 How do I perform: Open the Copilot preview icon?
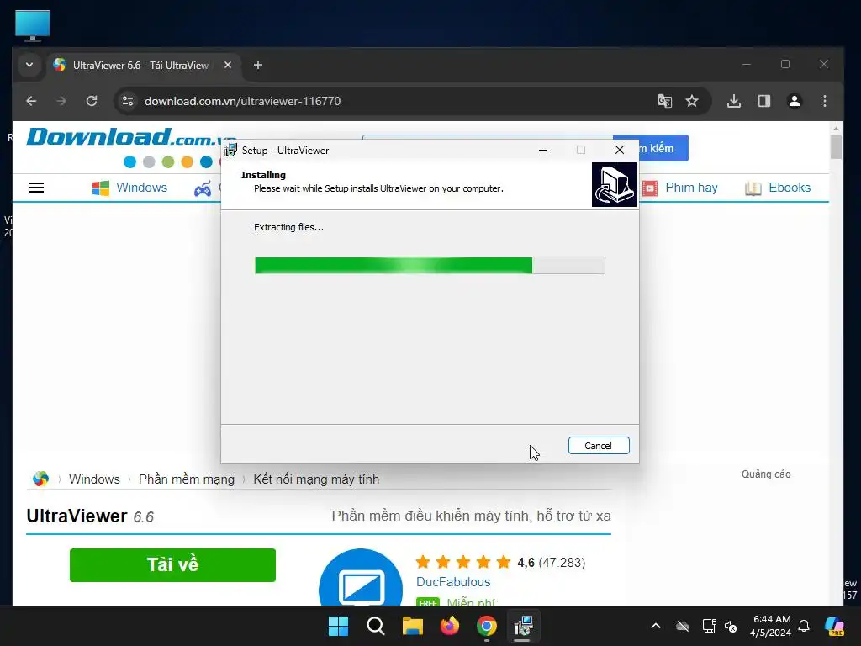(834, 626)
